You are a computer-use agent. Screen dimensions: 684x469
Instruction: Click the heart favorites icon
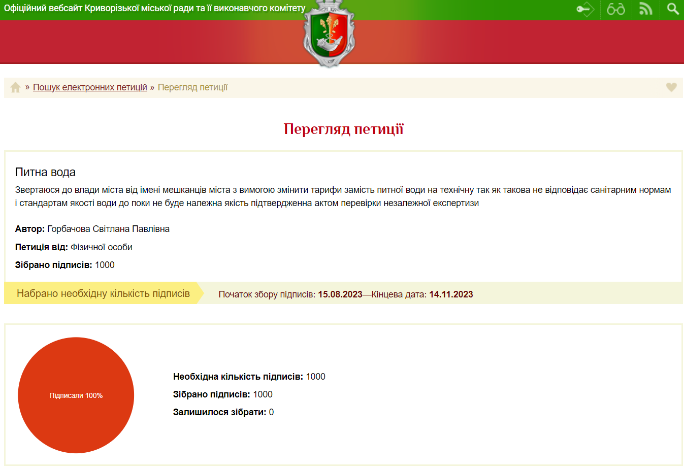pos(671,87)
